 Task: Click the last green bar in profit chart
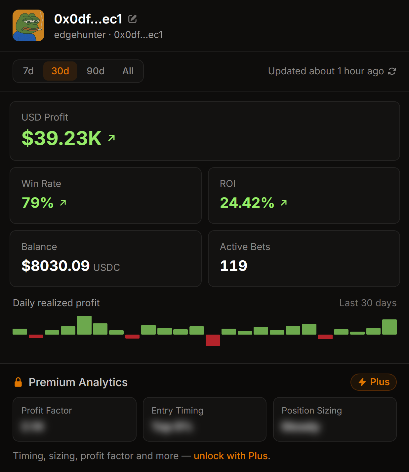(x=389, y=327)
